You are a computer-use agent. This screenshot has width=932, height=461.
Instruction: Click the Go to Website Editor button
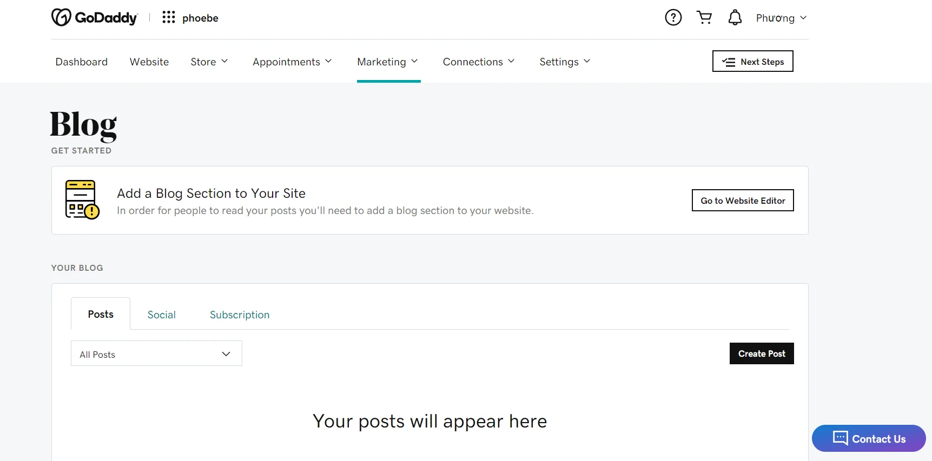point(742,200)
